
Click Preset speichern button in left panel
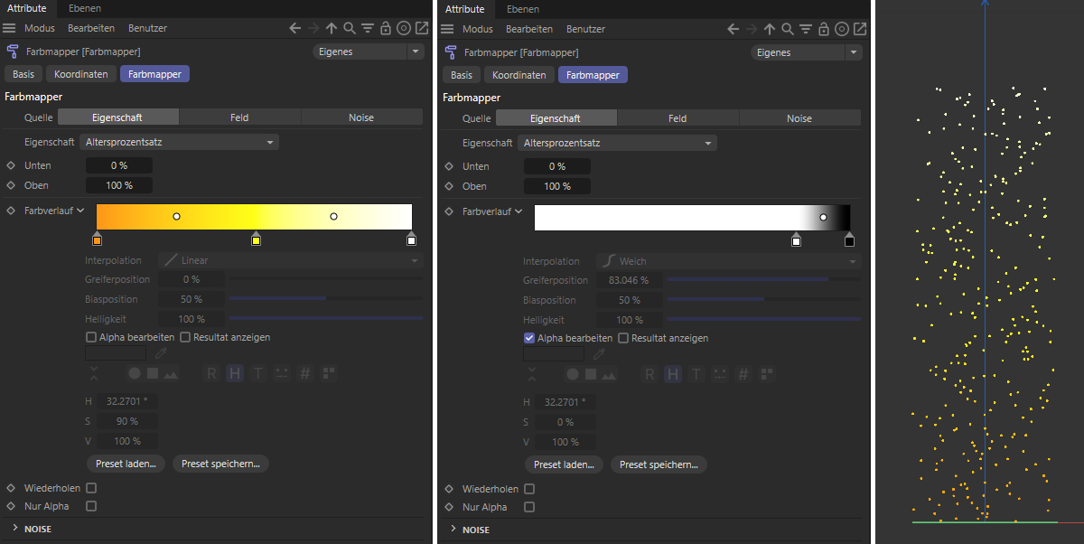pyautogui.click(x=220, y=464)
